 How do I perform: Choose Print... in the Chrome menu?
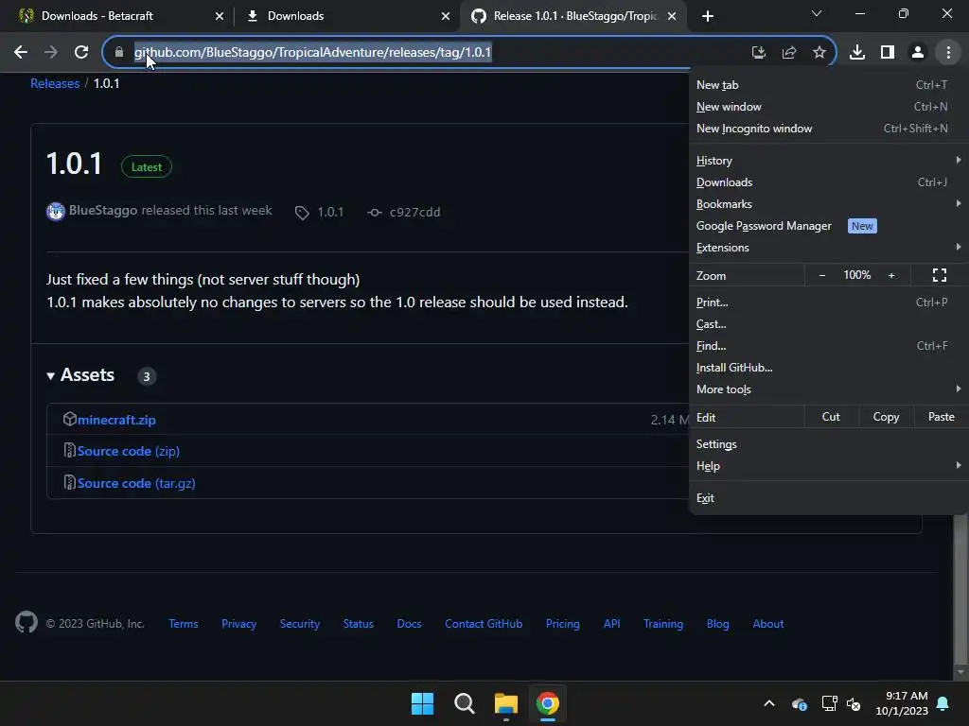(828, 302)
